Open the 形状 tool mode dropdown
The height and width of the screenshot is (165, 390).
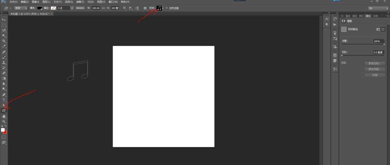21,8
